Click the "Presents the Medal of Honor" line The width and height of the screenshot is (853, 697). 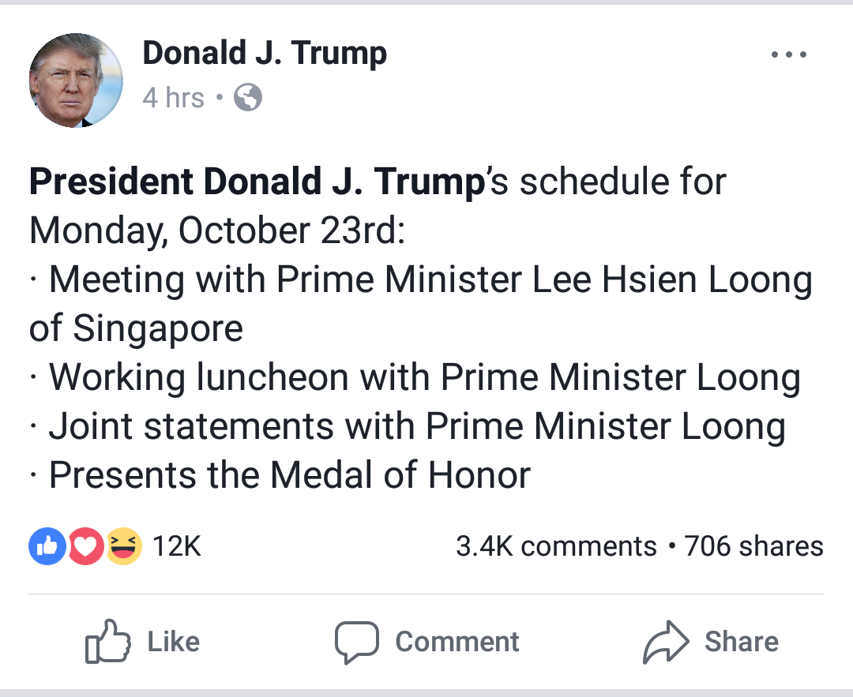click(289, 475)
